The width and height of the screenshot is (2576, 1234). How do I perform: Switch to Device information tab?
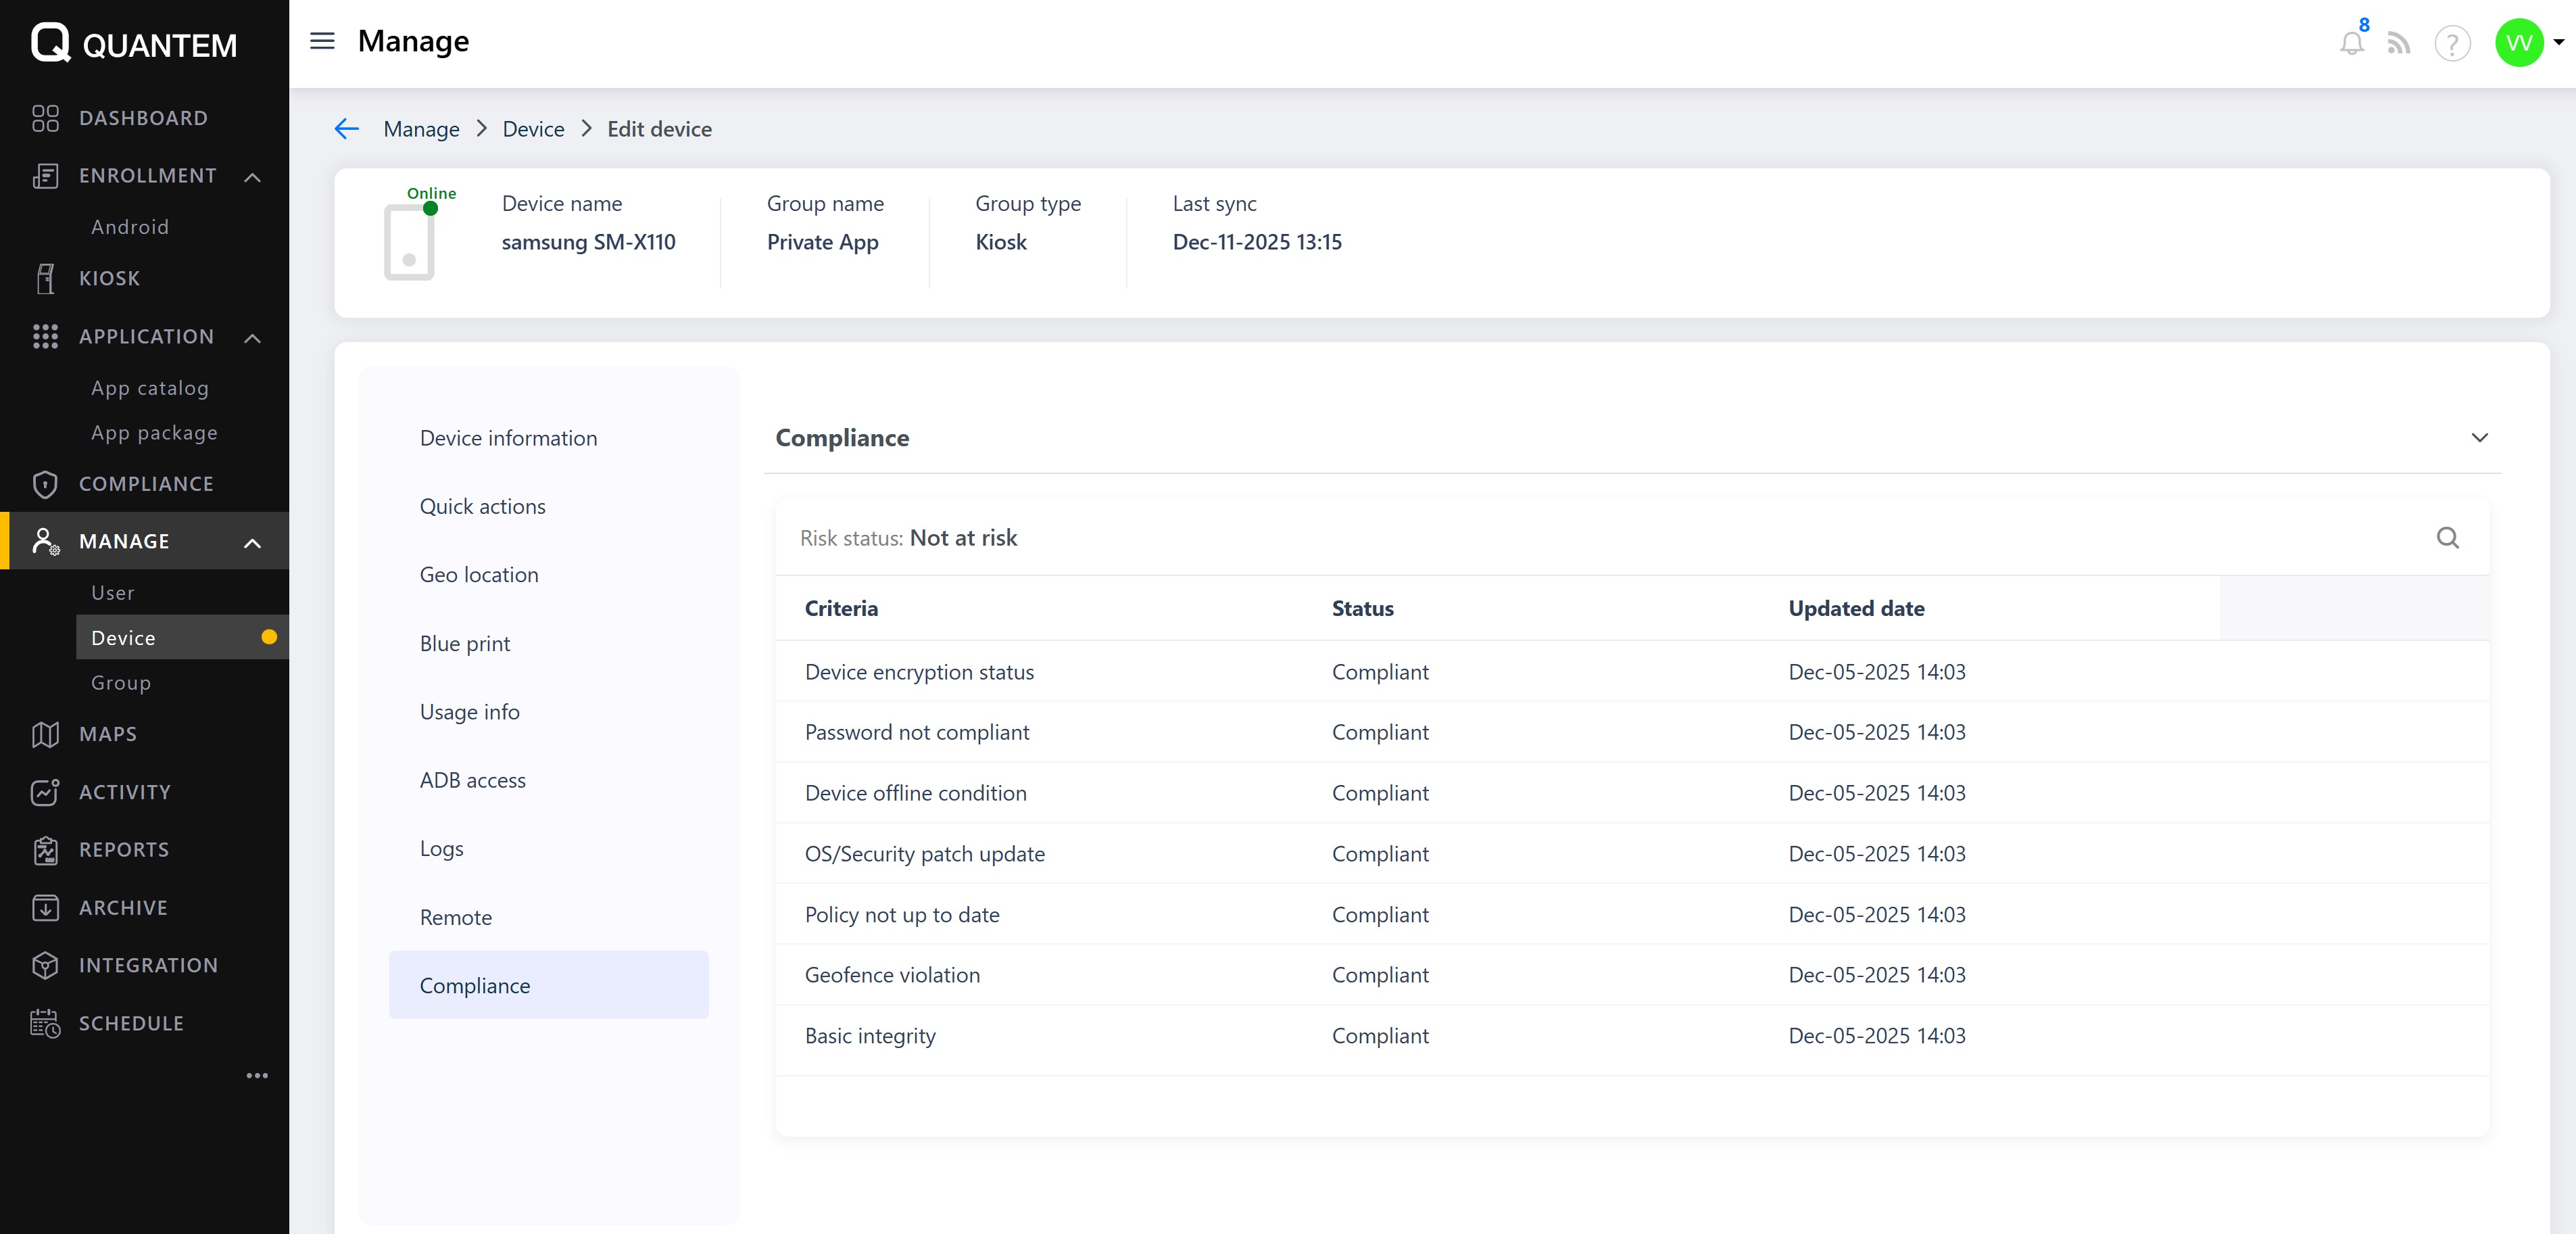pos(508,438)
